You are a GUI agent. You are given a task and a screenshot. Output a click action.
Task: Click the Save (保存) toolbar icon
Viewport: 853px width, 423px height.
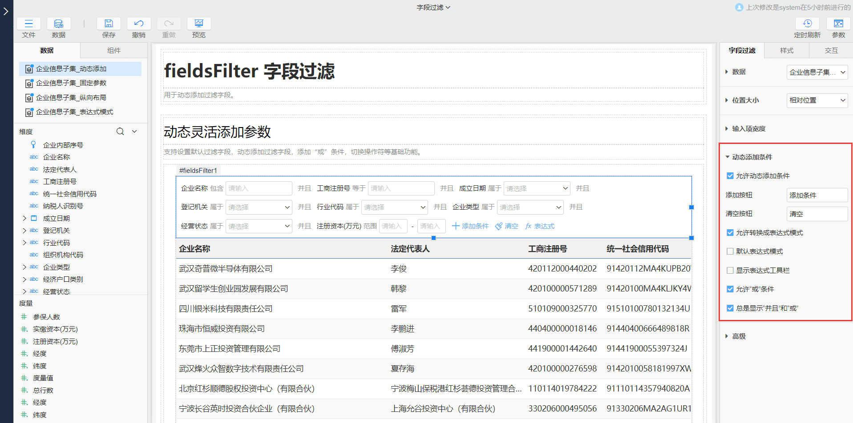[109, 24]
